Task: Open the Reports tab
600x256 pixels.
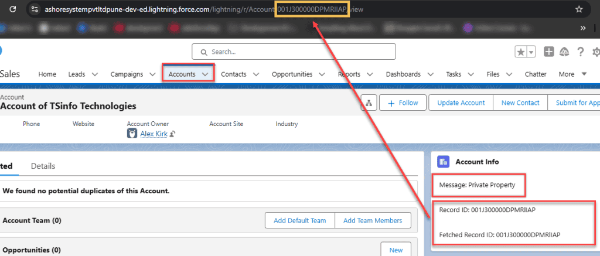Action: point(349,74)
